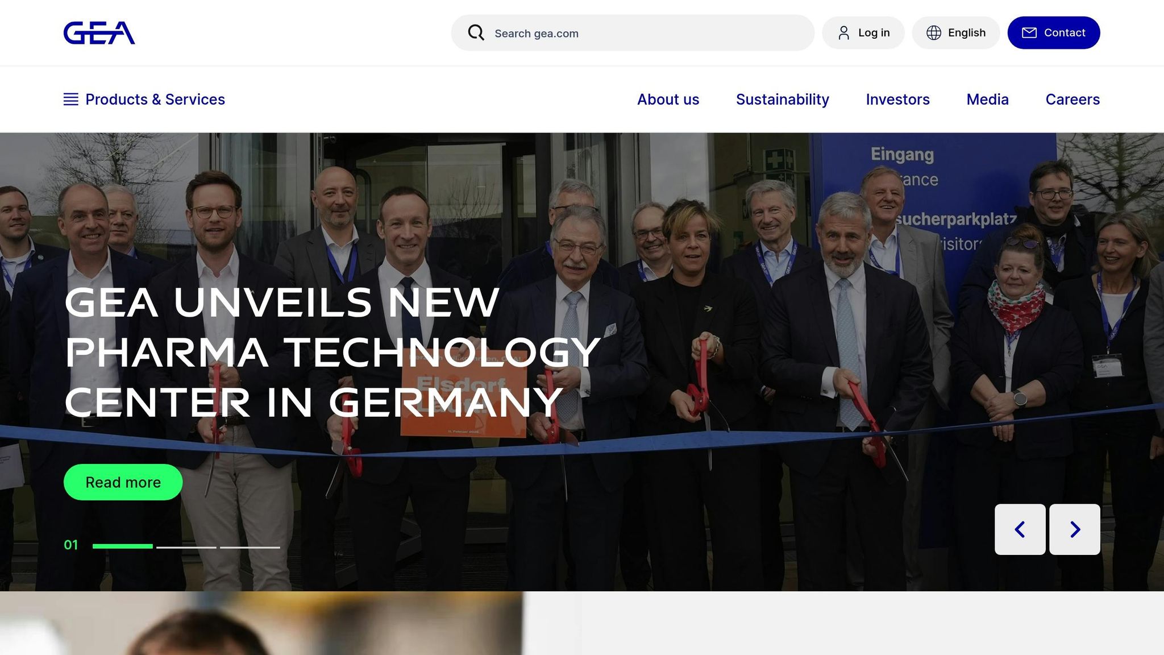Jump to second carousel slide indicator
This screenshot has width=1164, height=655.
click(x=186, y=547)
